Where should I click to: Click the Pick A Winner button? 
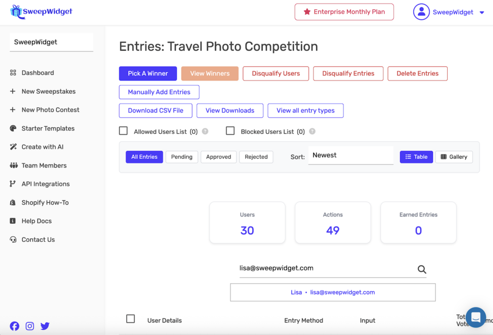click(148, 74)
